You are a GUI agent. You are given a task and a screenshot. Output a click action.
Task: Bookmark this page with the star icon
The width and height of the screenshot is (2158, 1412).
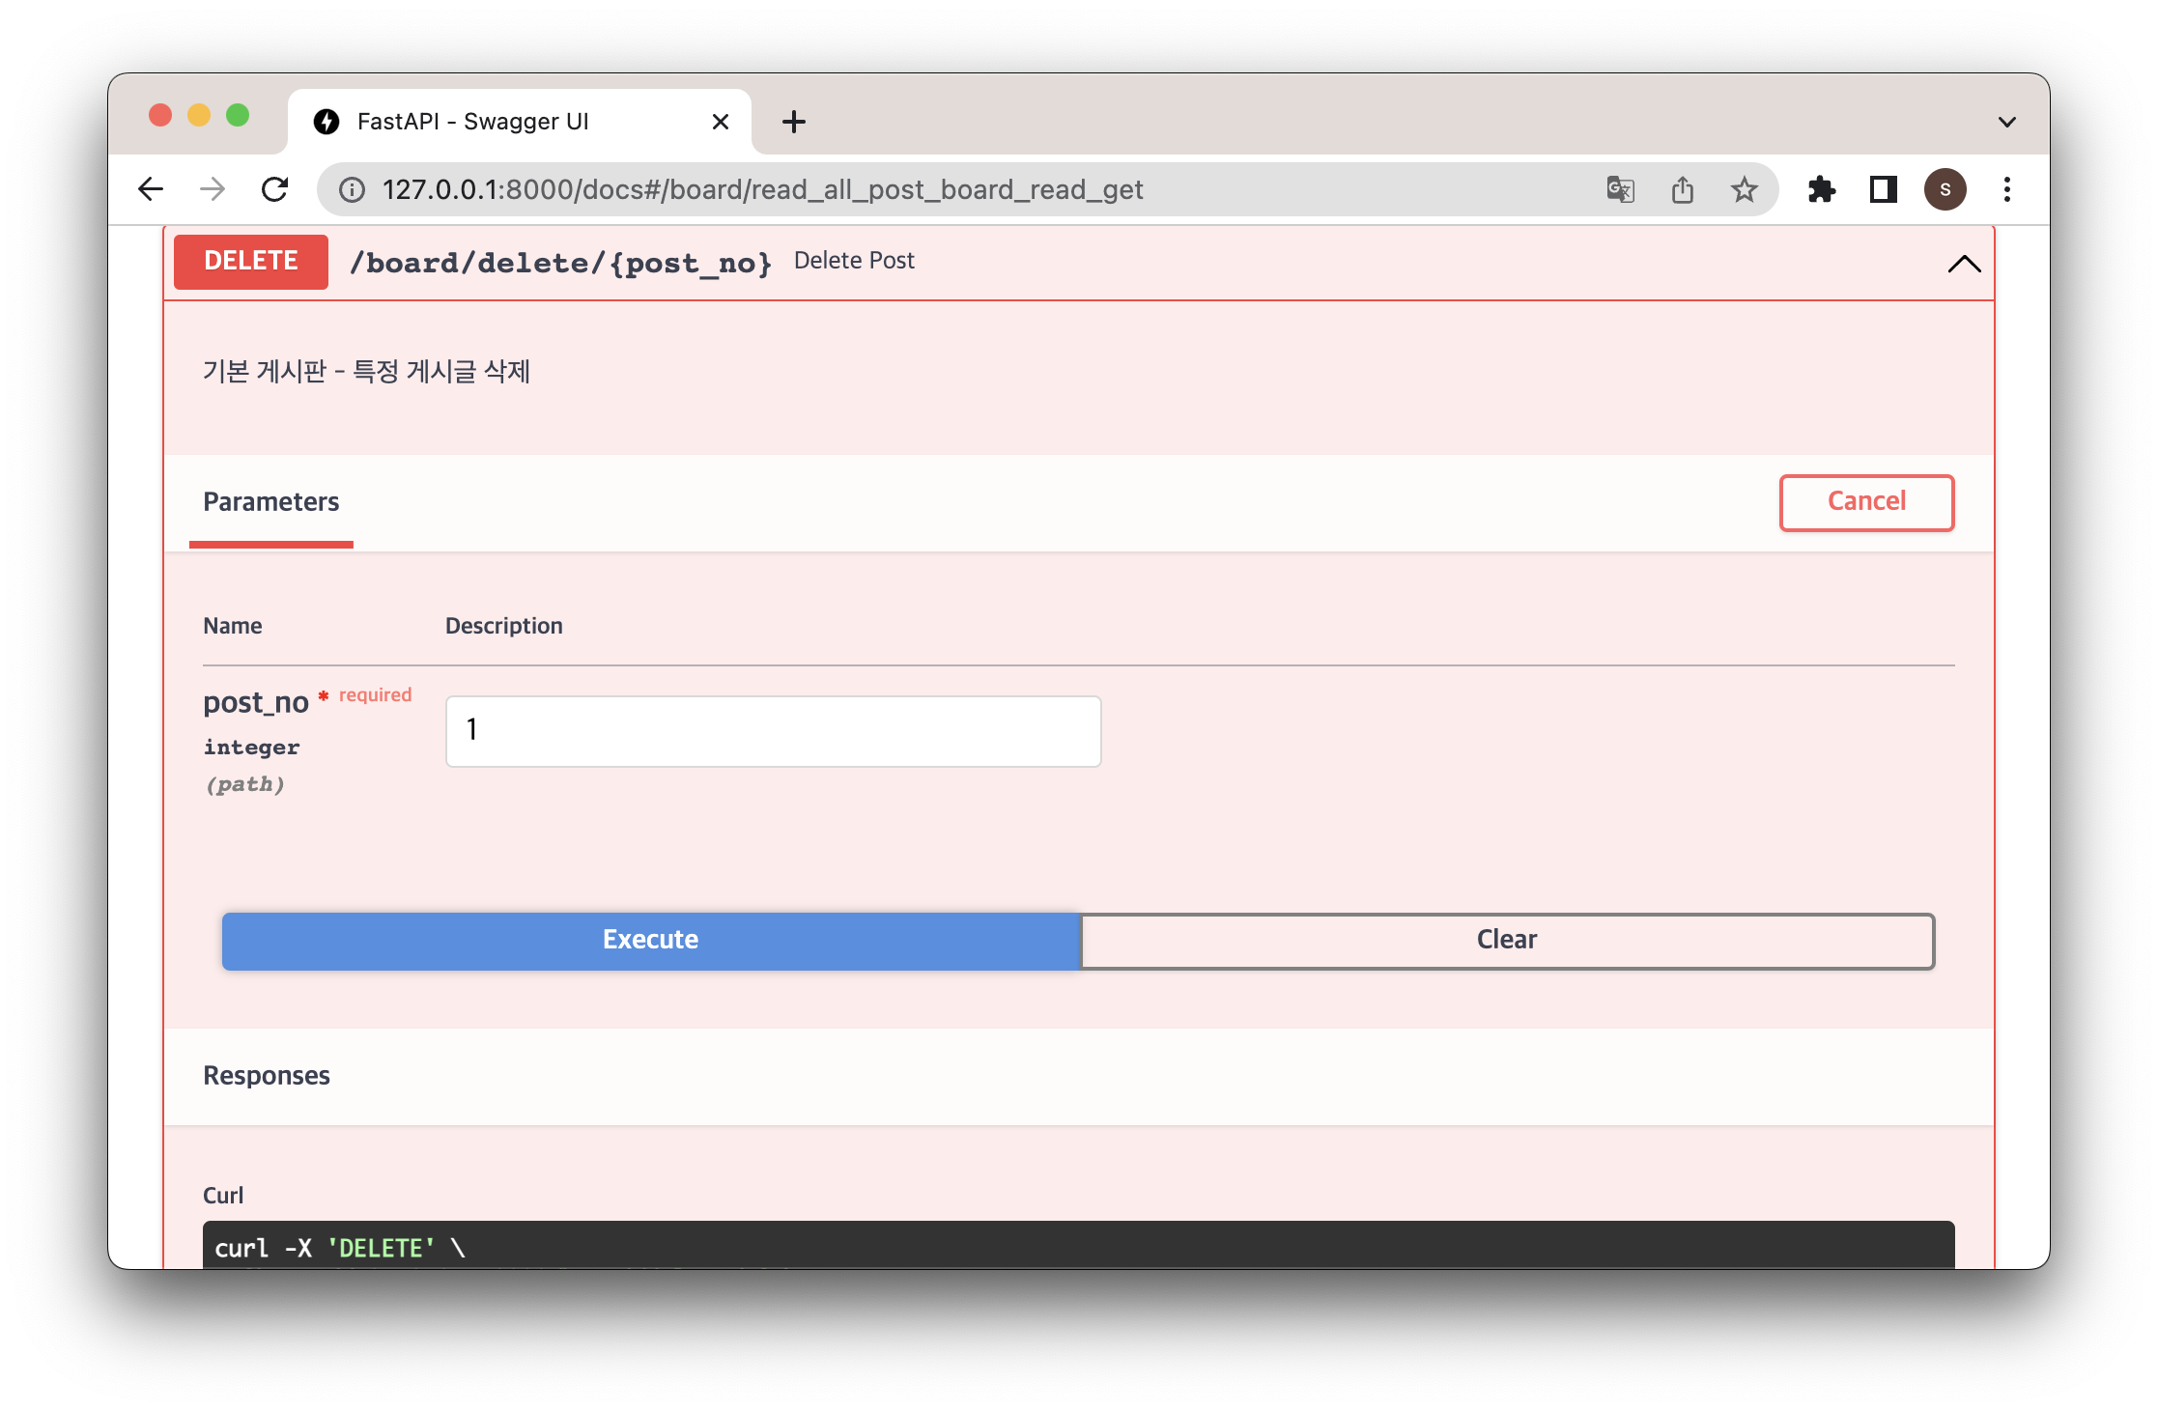(x=1744, y=189)
